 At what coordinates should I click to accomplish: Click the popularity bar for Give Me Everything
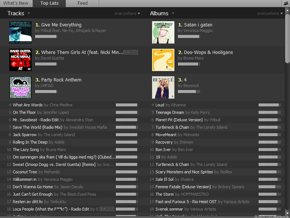[x=46, y=37]
